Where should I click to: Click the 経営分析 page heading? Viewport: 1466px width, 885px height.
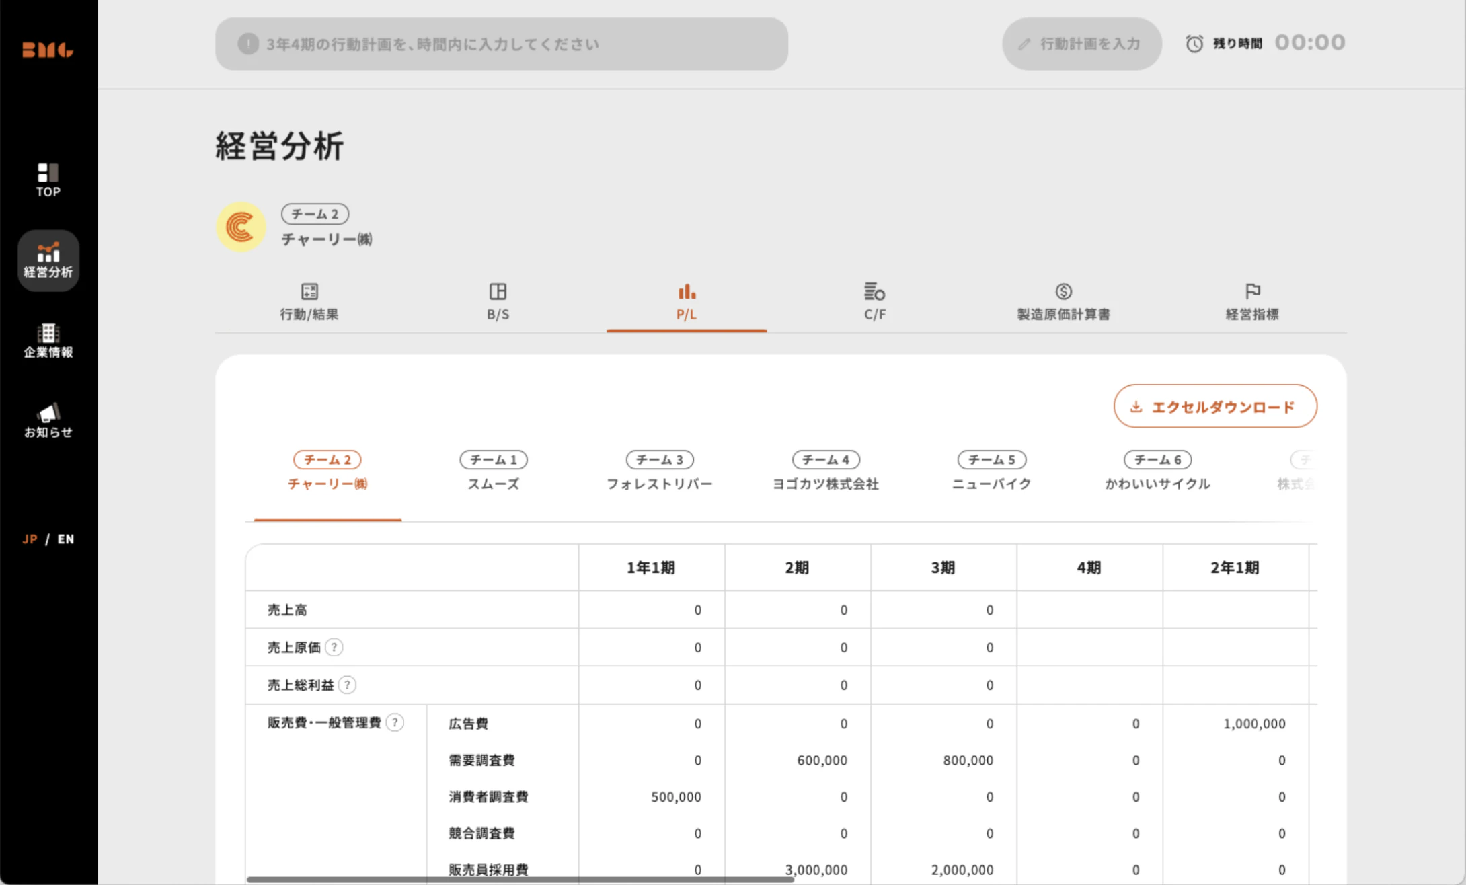(x=280, y=146)
